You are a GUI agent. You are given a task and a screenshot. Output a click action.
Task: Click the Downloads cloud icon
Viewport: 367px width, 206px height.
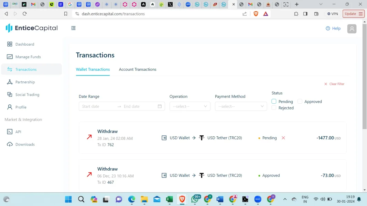10,144
